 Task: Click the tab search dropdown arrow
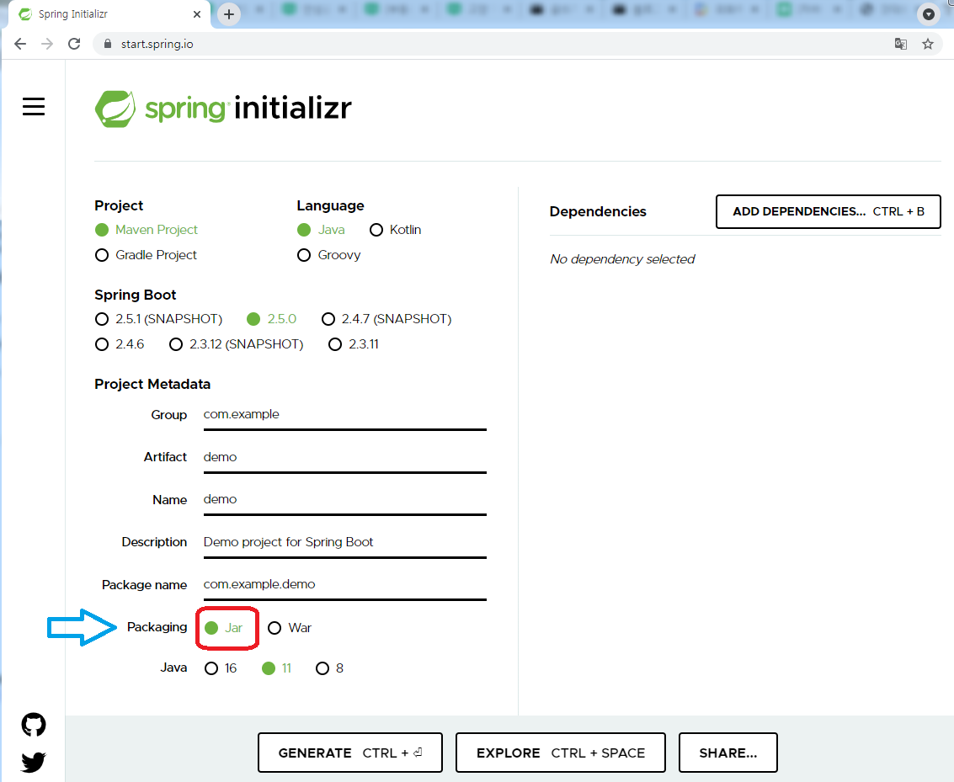[x=929, y=14]
